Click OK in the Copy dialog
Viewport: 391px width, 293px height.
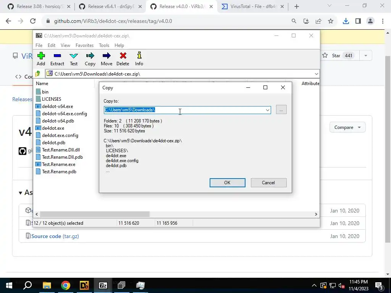coord(227,183)
